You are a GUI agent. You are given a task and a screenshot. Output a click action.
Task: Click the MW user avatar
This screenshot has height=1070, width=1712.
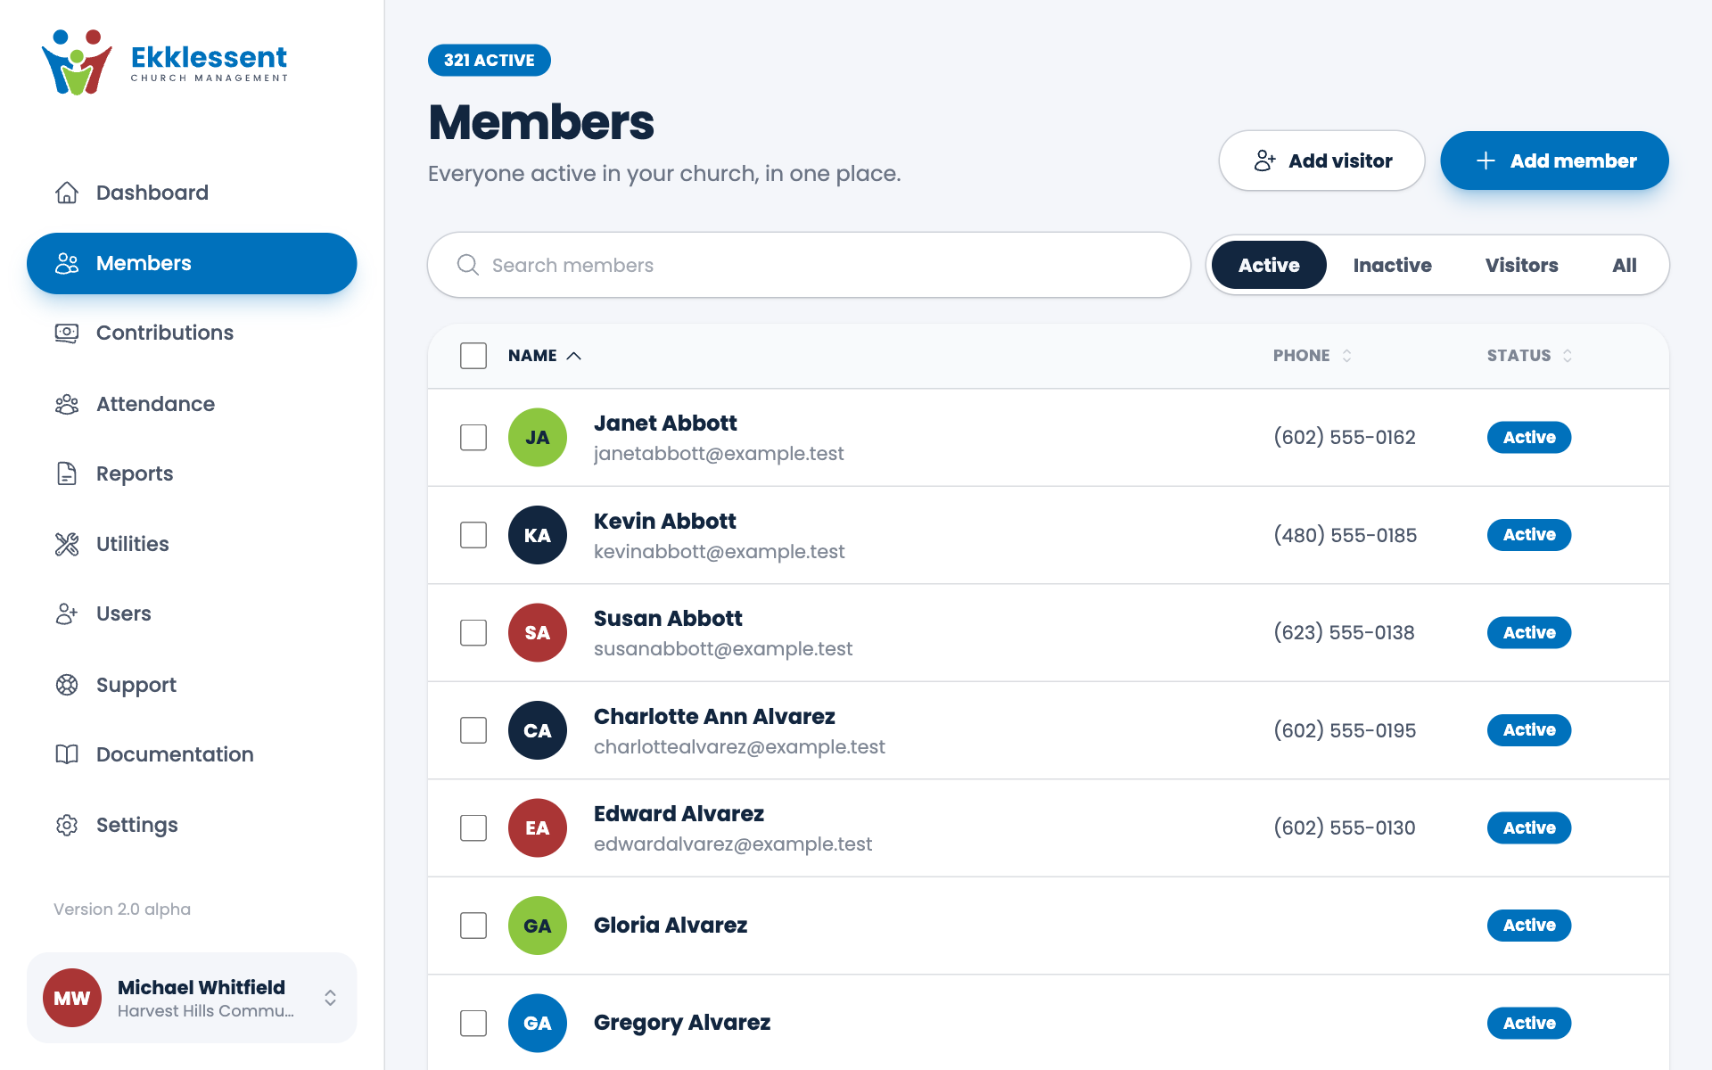coord(72,998)
